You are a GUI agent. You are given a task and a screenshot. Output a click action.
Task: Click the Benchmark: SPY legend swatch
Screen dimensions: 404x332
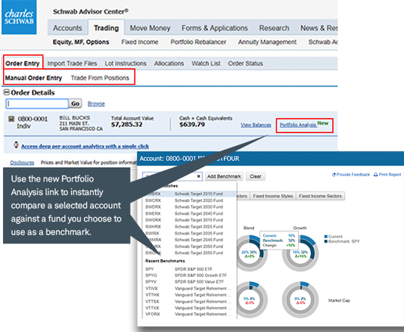[326, 241]
